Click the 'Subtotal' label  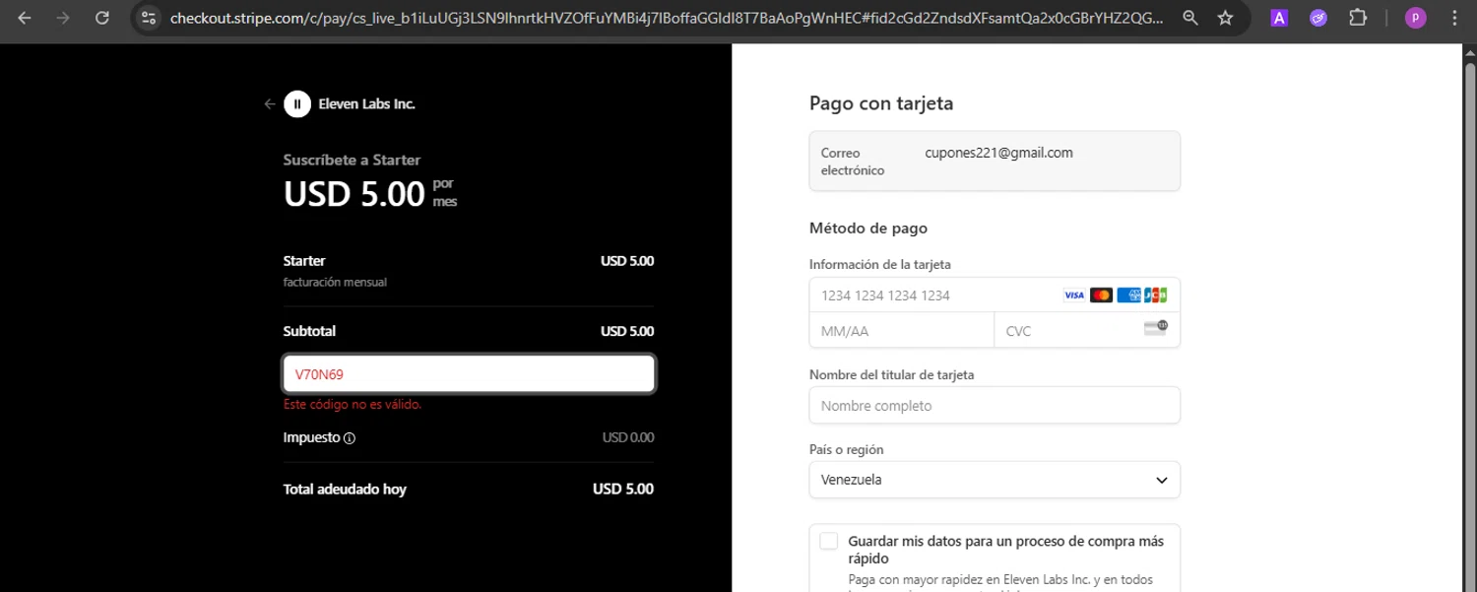(x=309, y=331)
